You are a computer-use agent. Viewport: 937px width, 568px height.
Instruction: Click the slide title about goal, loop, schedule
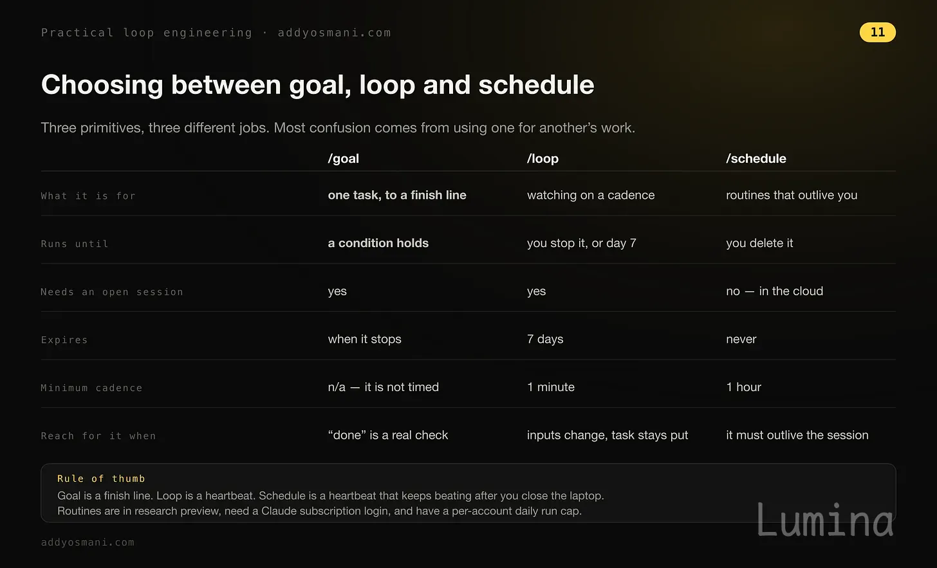click(x=317, y=85)
